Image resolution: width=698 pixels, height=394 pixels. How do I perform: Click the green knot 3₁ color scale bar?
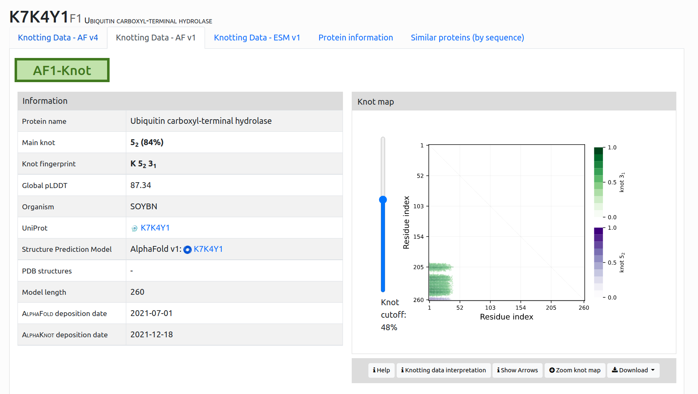[598, 182]
